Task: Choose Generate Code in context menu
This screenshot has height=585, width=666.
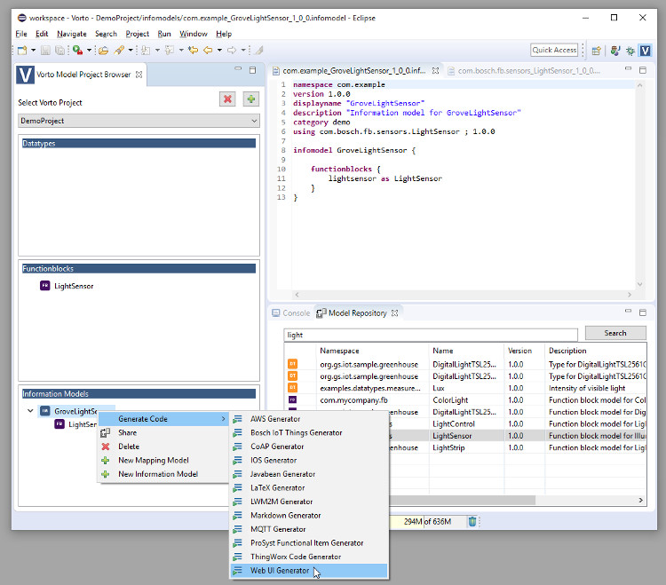Action: click(x=163, y=419)
